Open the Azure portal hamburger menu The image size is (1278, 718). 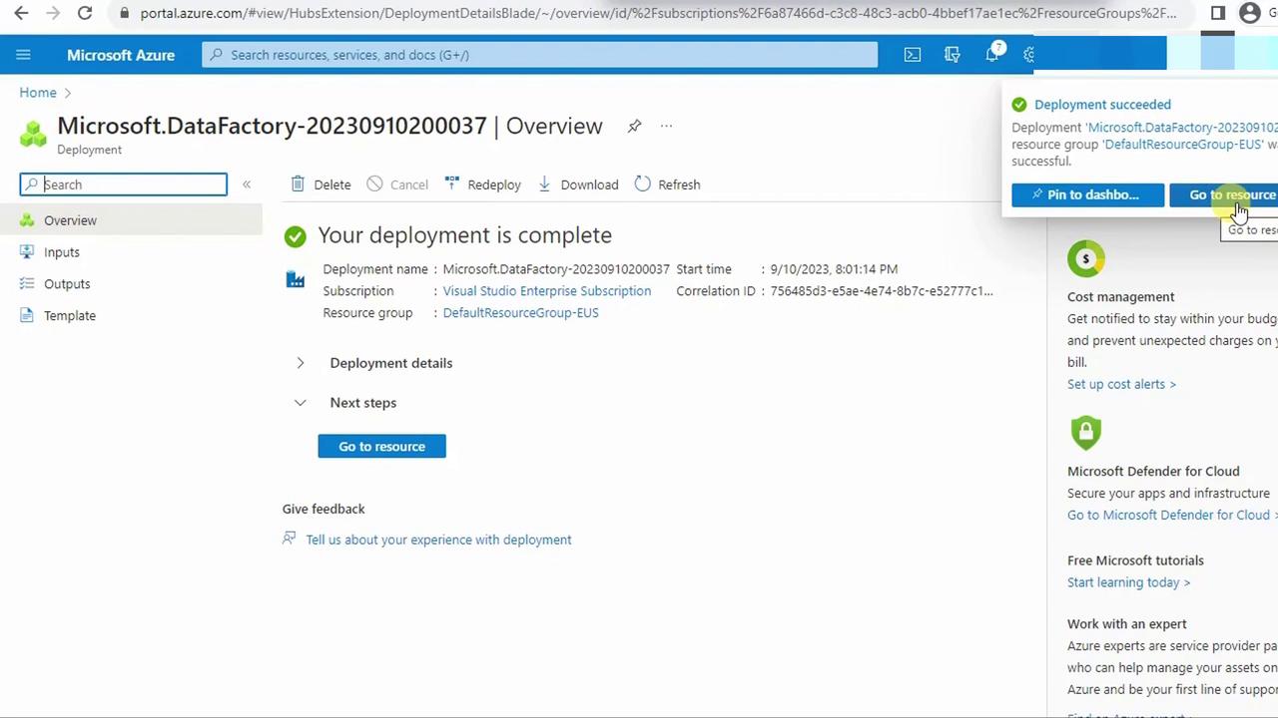click(x=24, y=55)
